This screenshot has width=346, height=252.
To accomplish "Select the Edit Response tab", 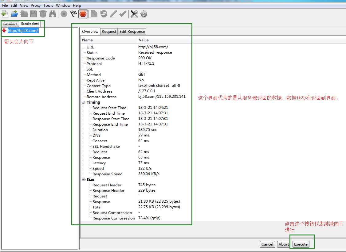I will tap(132, 32).
